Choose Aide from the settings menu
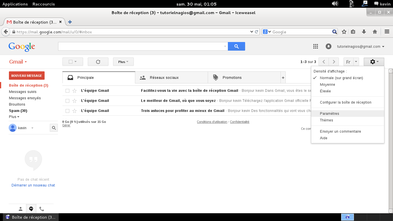 (x=348, y=138)
